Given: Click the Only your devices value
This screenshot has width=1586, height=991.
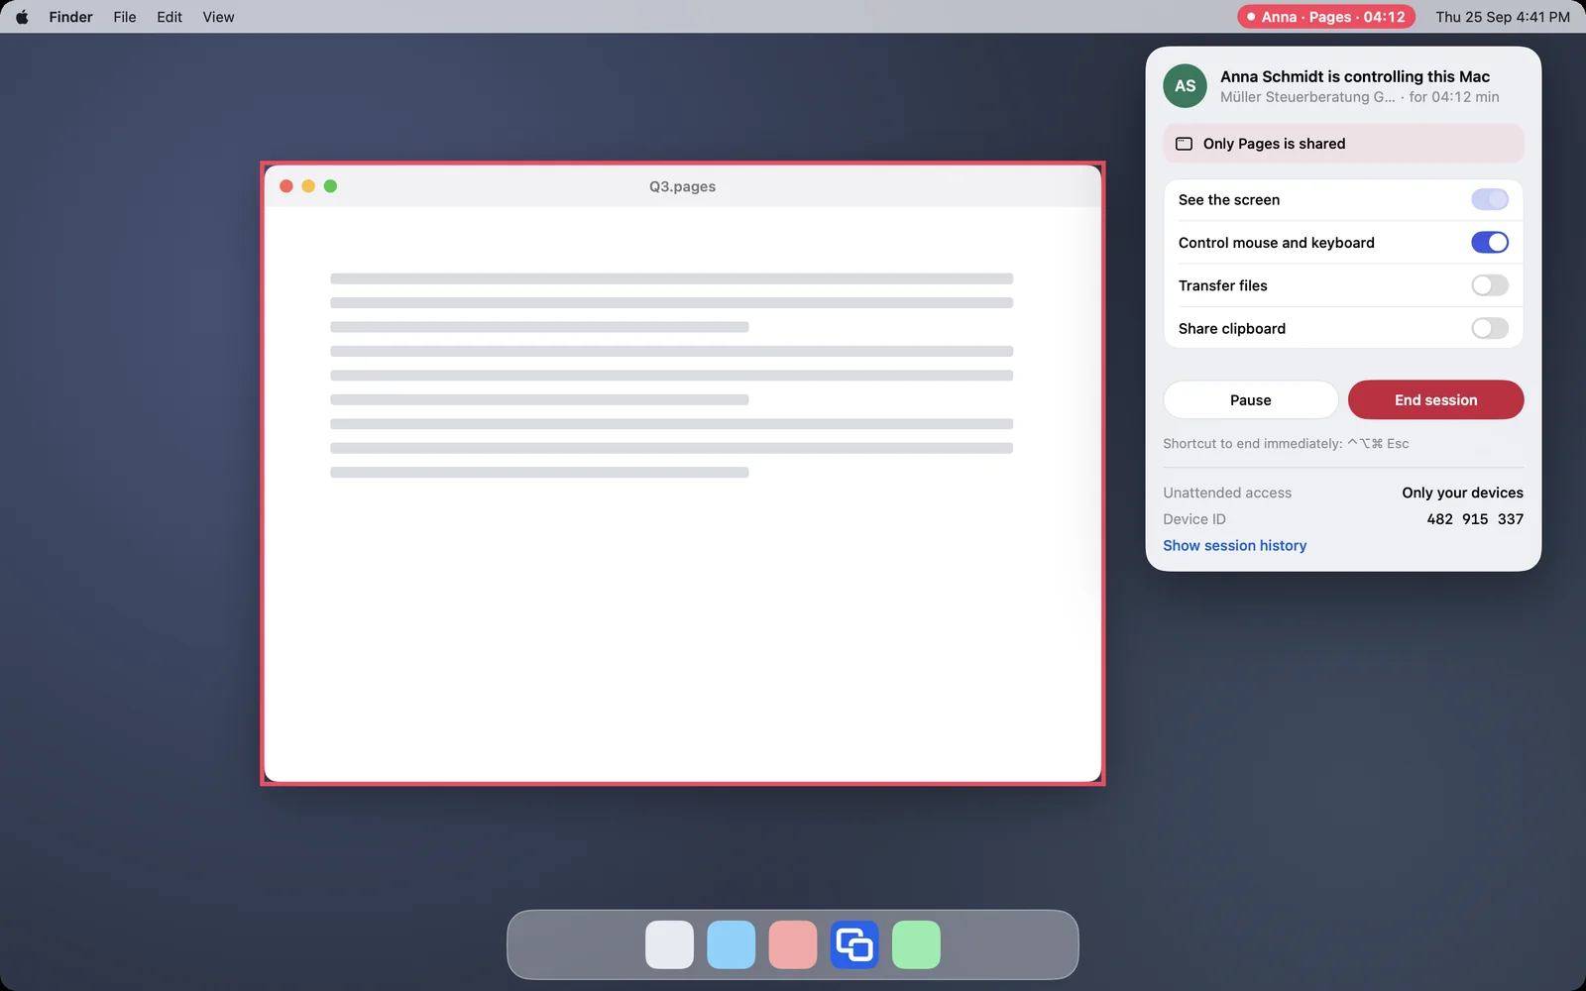Looking at the screenshot, I should tap(1462, 493).
